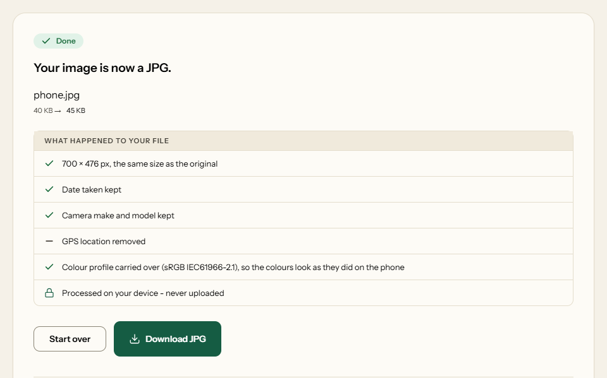Click the checkmark beside Camera make and model kept

click(49, 215)
